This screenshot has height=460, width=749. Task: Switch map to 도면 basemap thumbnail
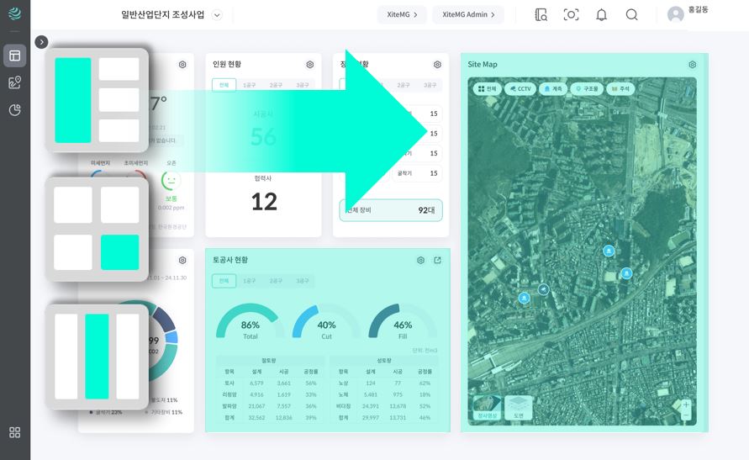pyautogui.click(x=519, y=408)
